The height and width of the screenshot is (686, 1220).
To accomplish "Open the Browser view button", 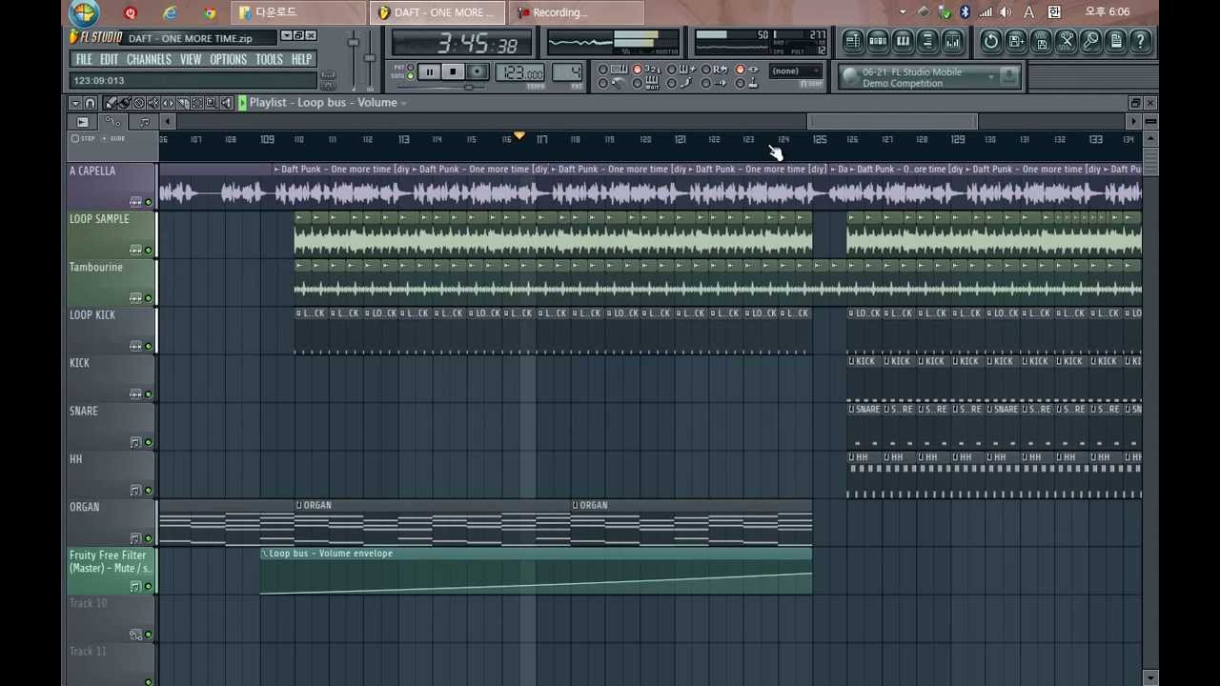I will pyautogui.click(x=927, y=41).
